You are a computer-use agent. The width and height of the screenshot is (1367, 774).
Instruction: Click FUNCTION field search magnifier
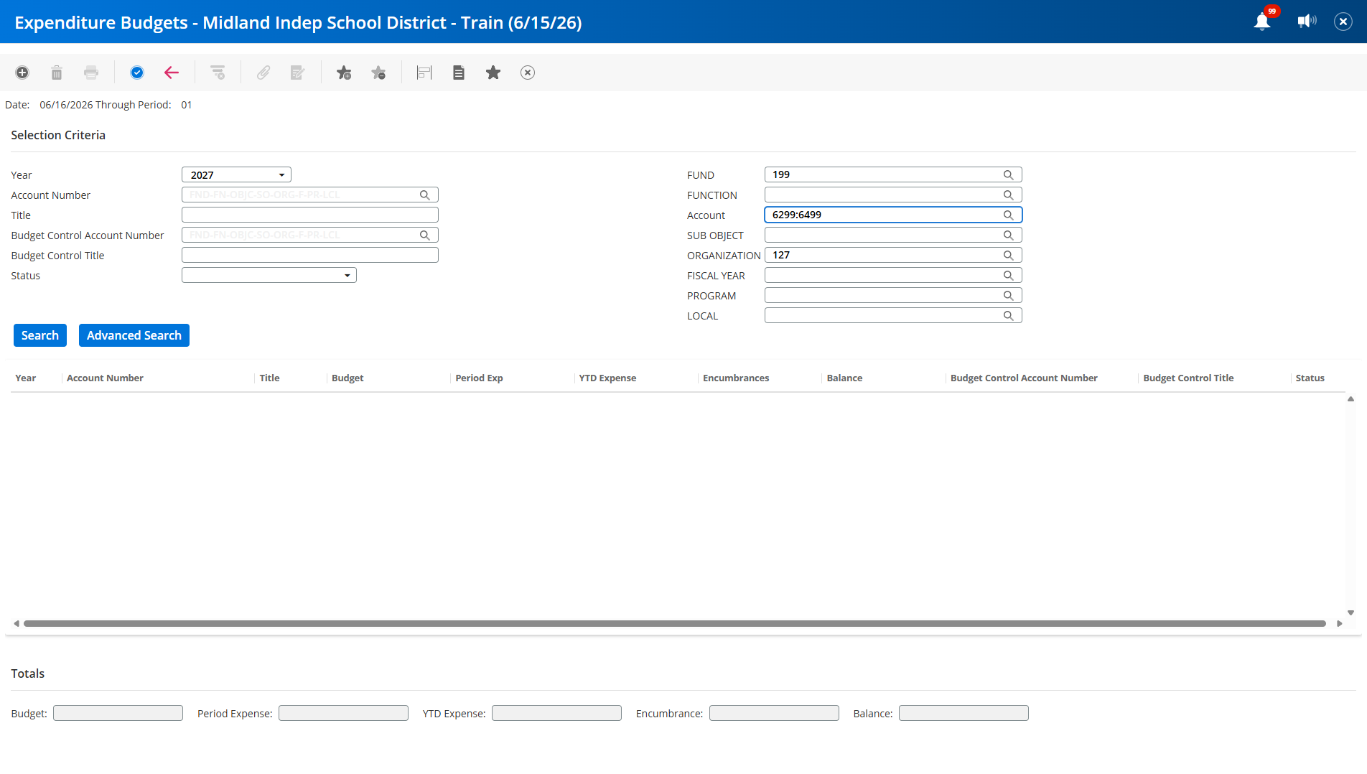pyautogui.click(x=1009, y=195)
